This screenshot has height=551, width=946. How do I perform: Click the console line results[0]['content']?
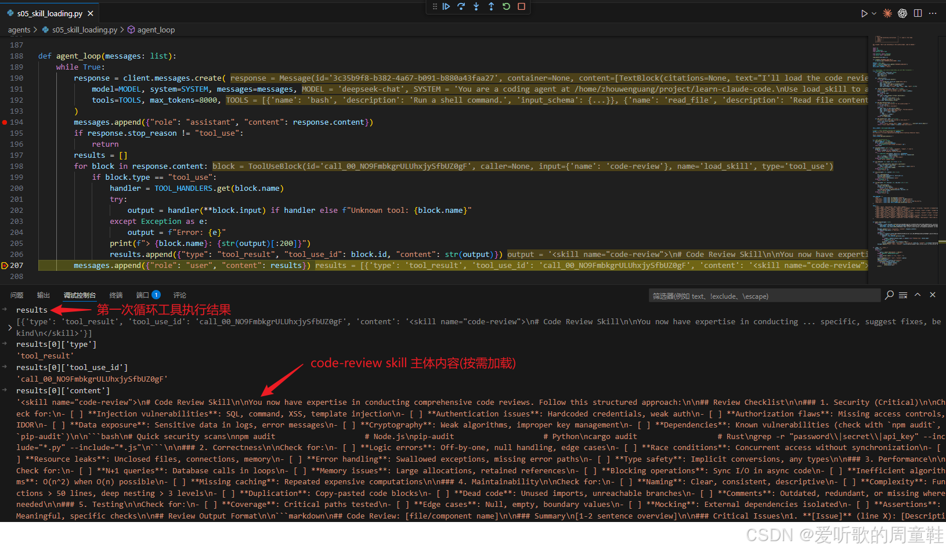point(63,391)
